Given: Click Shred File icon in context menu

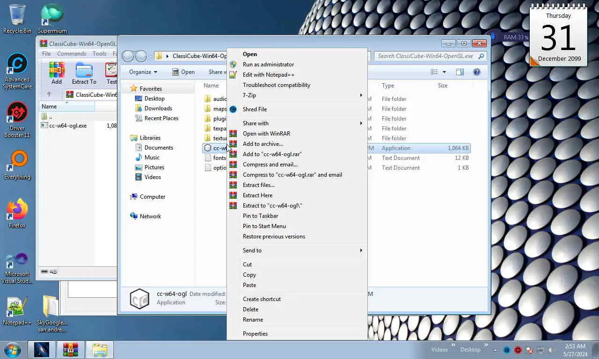Looking at the screenshot, I should point(233,109).
